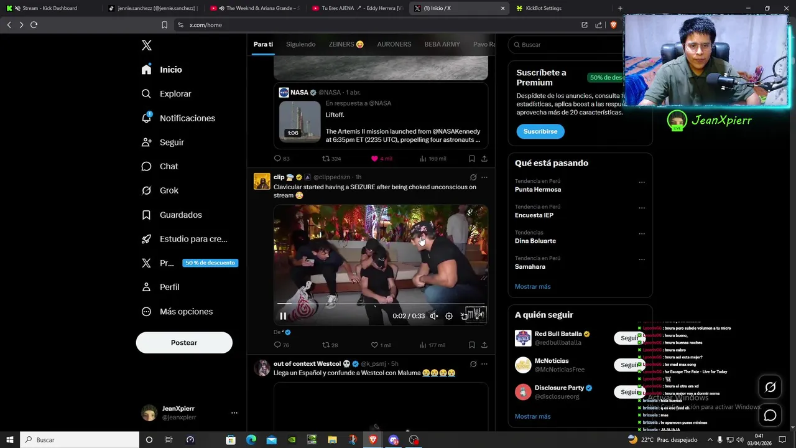Open floating Grok button at bottom right
The height and width of the screenshot is (448, 796).
tap(770, 388)
